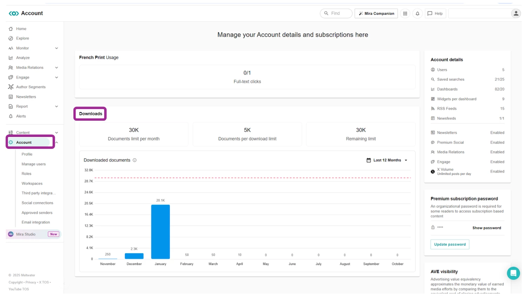Click the Saved searches magnifier icon

pyautogui.click(x=433, y=80)
